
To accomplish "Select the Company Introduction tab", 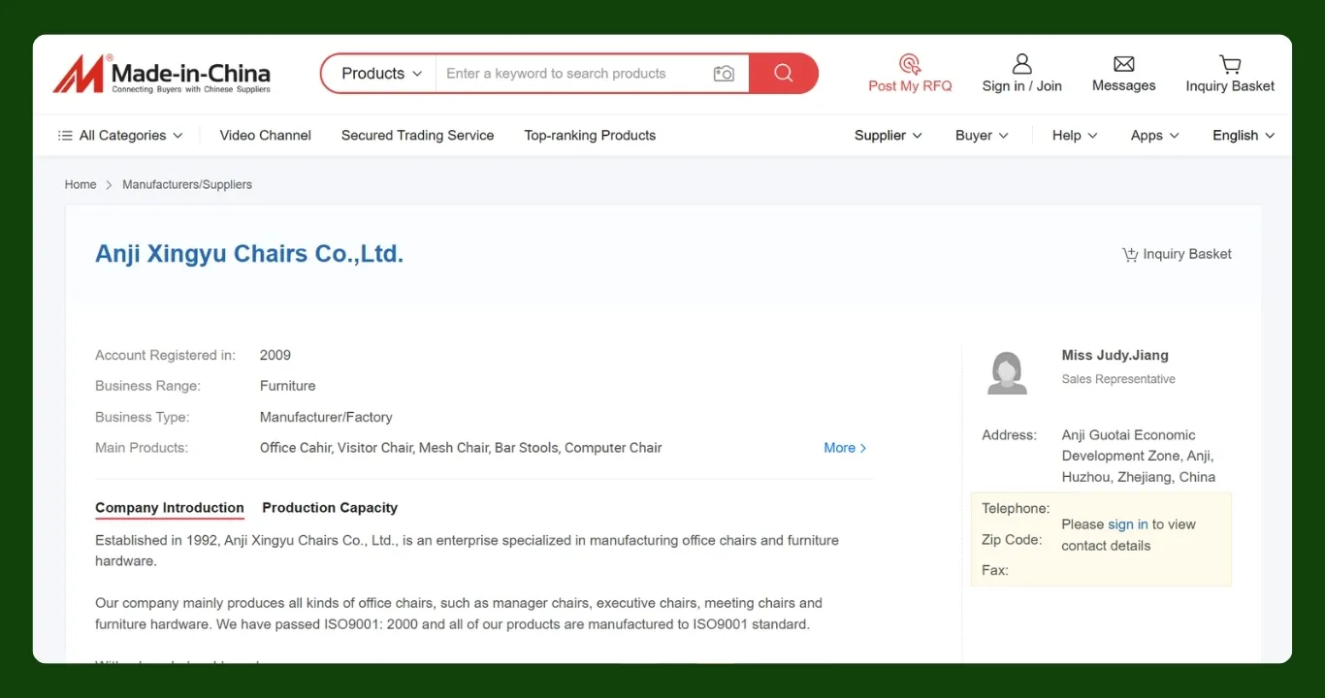I will [170, 508].
